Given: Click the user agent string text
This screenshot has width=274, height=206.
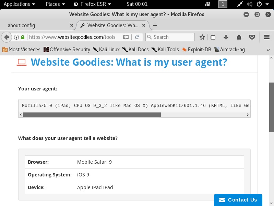Looking at the screenshot, I should [136, 106].
